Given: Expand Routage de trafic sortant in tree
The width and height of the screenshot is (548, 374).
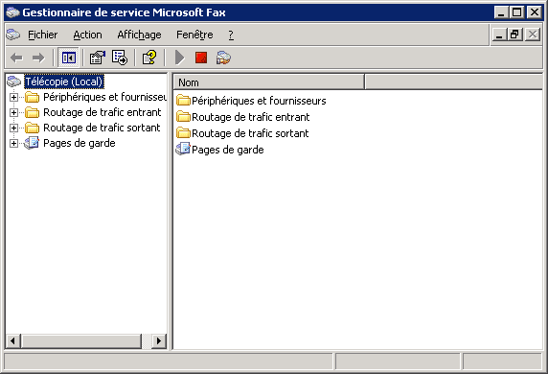Looking at the screenshot, I should [x=13, y=128].
